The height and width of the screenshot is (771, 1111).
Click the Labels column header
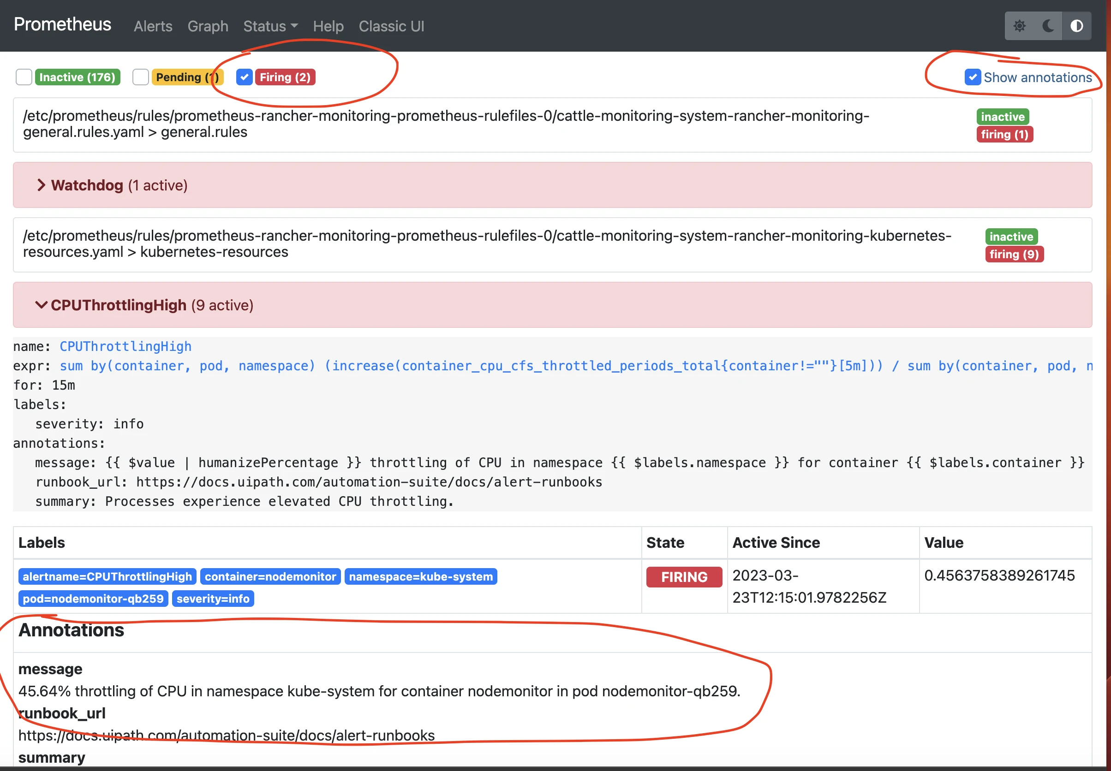[x=42, y=542]
